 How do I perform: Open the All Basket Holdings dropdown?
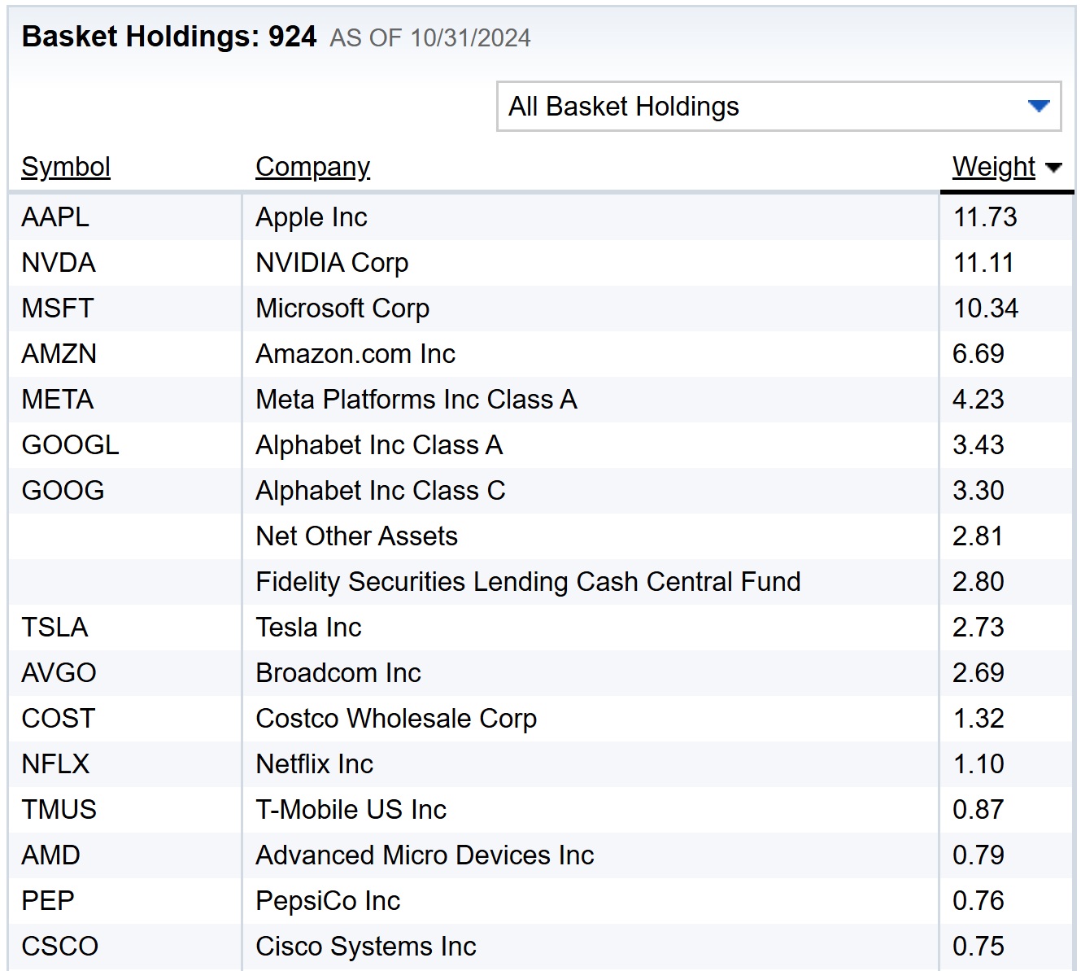777,107
